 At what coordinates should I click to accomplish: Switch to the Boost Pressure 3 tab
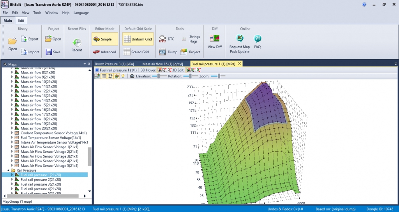pos(115,63)
